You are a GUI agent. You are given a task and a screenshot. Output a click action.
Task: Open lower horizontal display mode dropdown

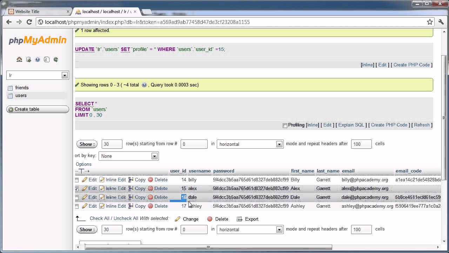250,229
